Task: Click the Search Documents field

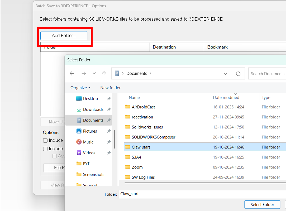Action: 267,74
